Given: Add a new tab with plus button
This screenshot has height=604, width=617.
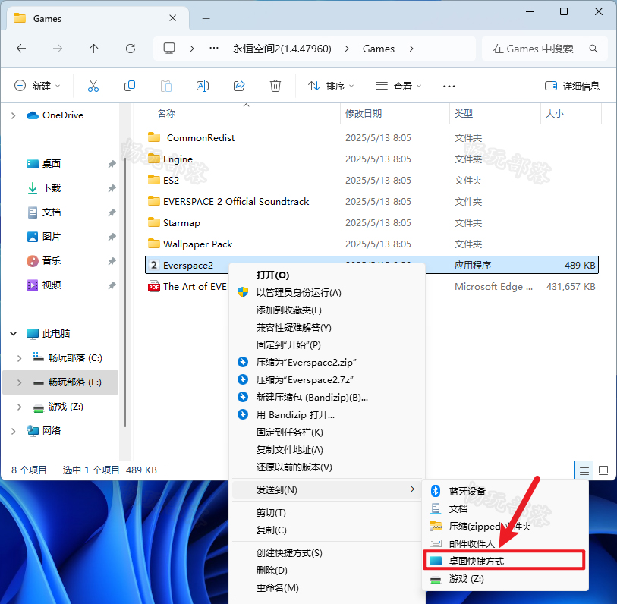Looking at the screenshot, I should (206, 18).
